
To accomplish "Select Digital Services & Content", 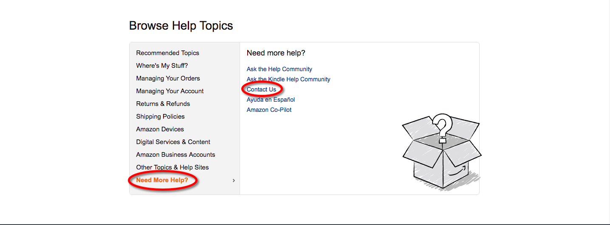I will 173,142.
